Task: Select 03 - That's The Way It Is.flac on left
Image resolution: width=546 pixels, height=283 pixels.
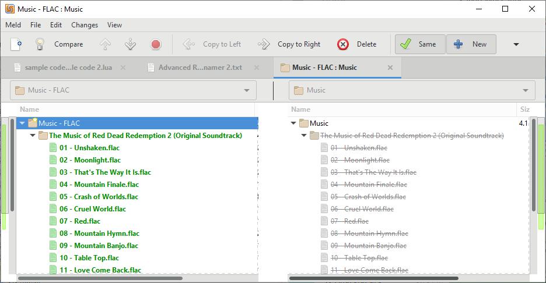Action: (105, 172)
